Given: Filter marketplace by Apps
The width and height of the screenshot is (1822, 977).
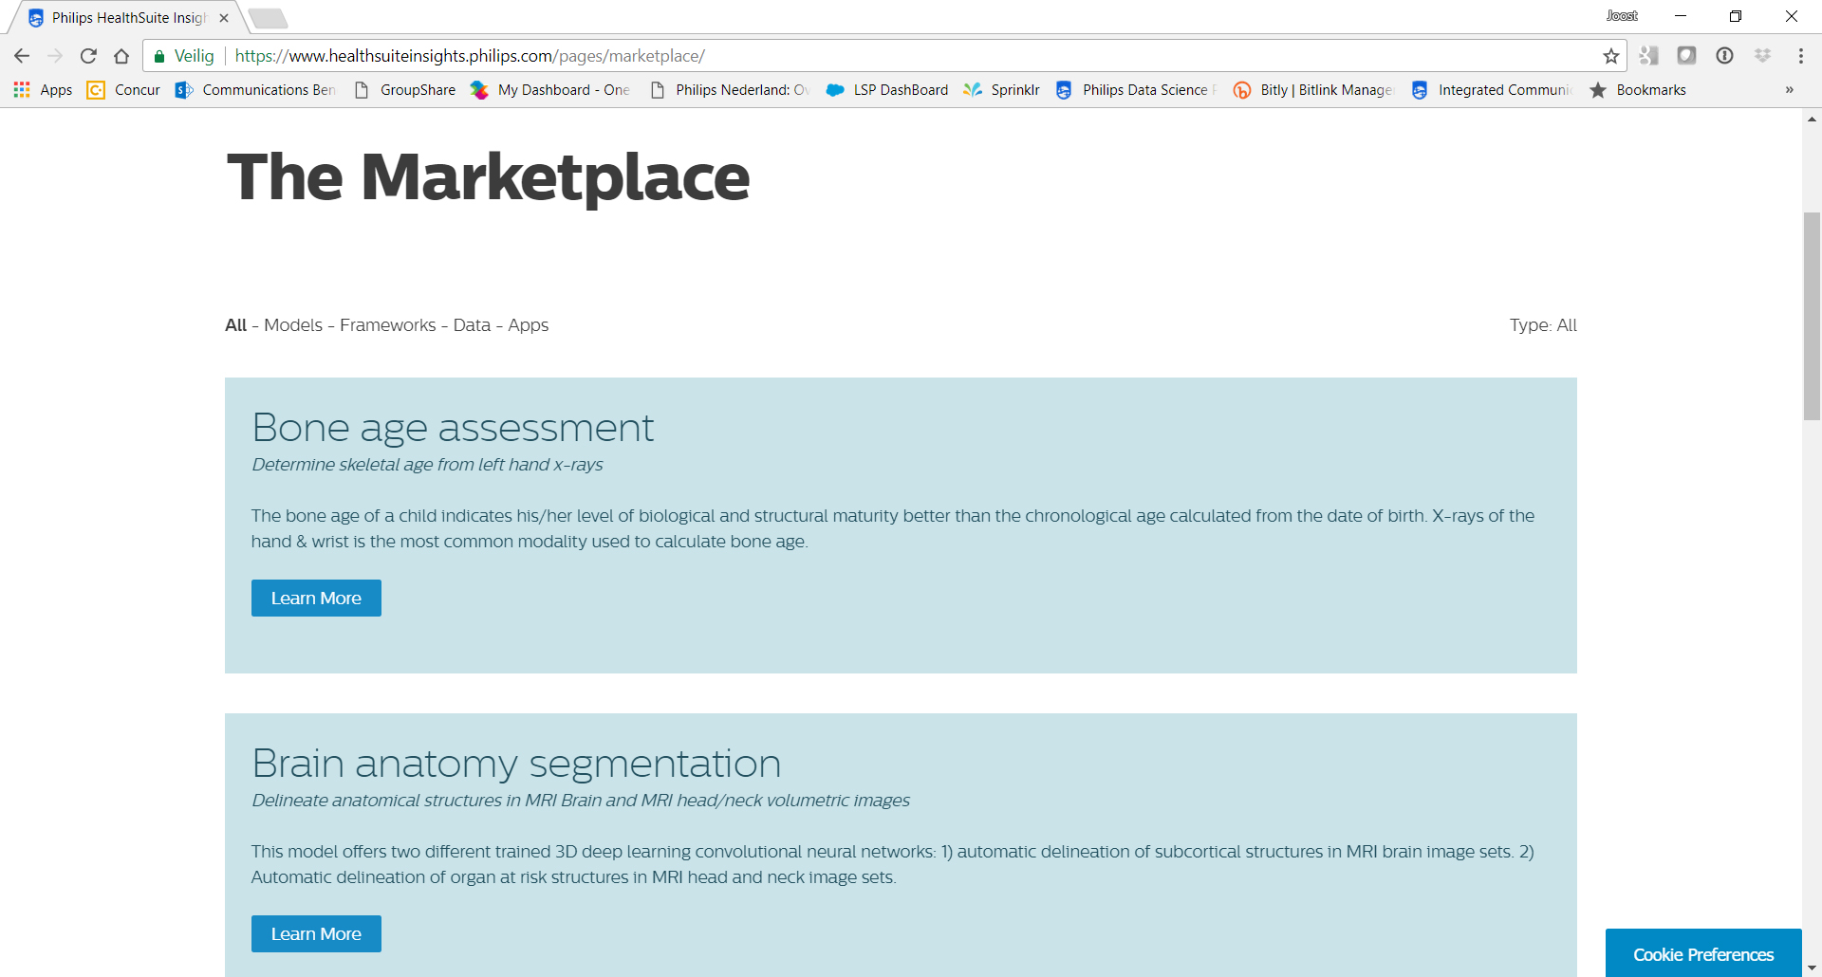Looking at the screenshot, I should [528, 325].
